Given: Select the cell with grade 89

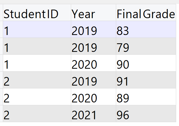Looking at the screenshot, I should (x=123, y=99).
